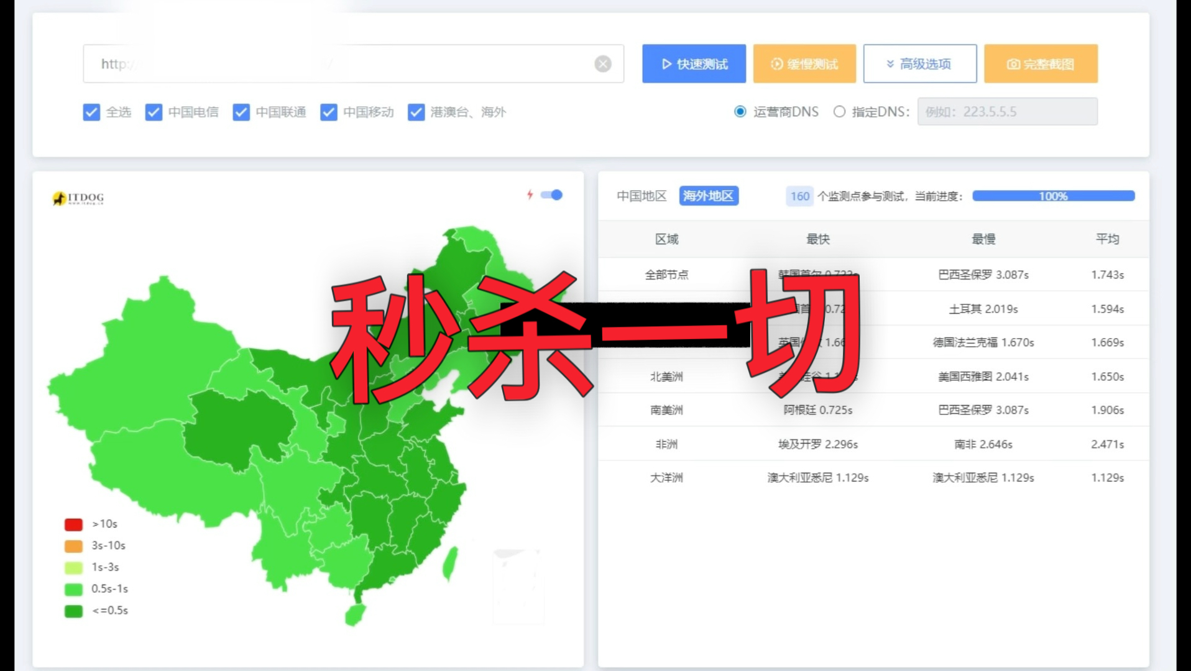Screen dimensions: 1191x671
Task: Toggle the 中国联通 checkbox
Action: pyautogui.click(x=241, y=112)
